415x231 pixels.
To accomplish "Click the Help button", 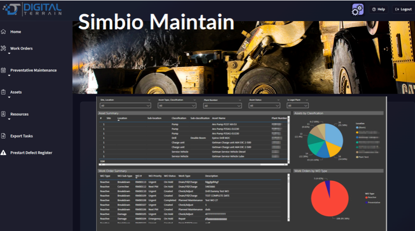I will (378, 9).
